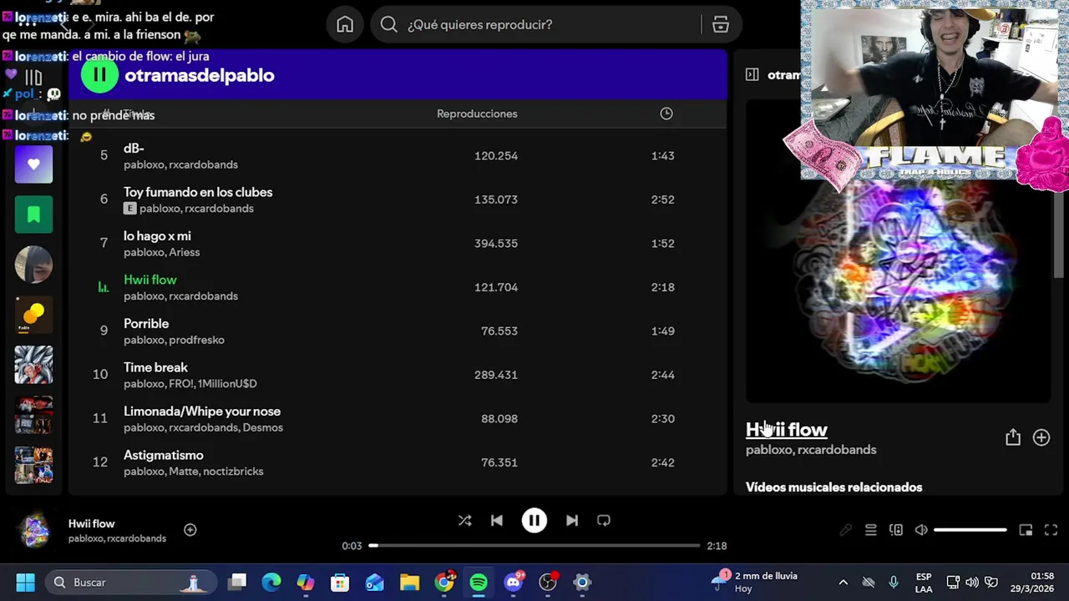Pause playback with the center button

pos(534,521)
